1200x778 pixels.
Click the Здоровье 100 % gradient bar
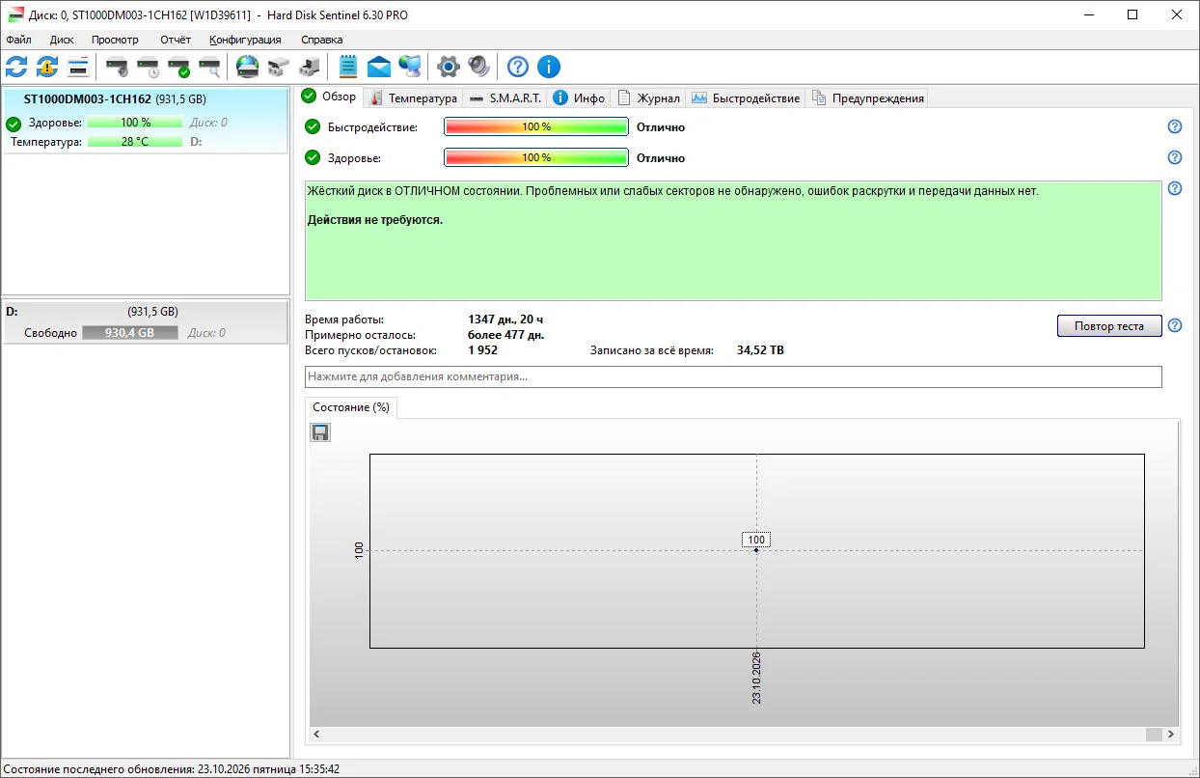(x=536, y=157)
